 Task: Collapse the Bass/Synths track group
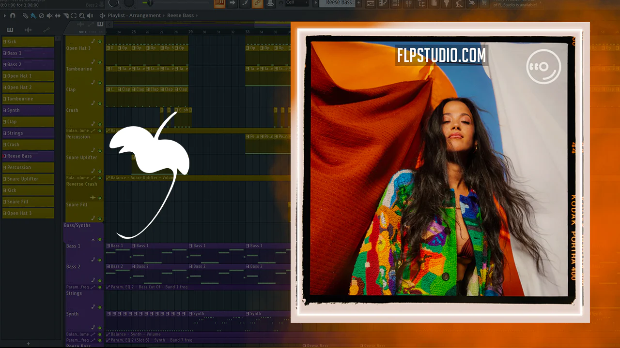tap(93, 240)
